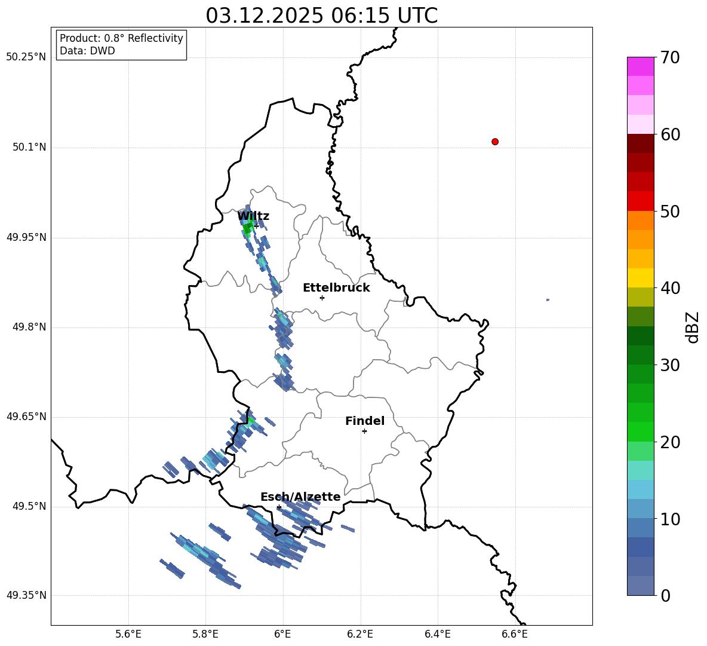Click the Wiltz city label
Image resolution: width=707 pixels, height=646 pixels.
[253, 216]
